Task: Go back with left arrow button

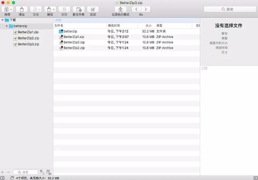Action: point(136,9)
